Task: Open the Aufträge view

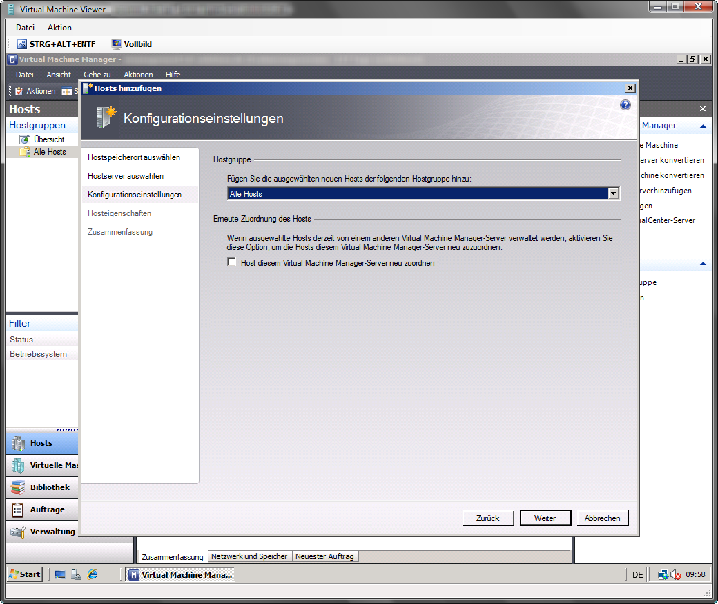Action: click(x=42, y=509)
